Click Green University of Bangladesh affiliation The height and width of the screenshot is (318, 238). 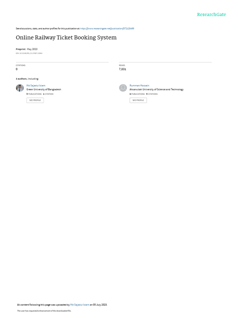click(x=44, y=89)
